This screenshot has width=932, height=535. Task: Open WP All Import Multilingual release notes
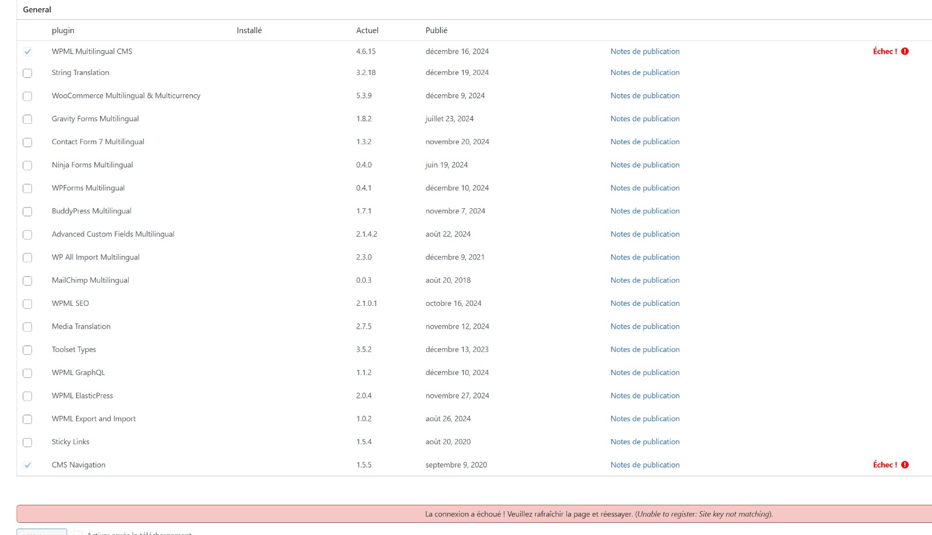point(645,257)
